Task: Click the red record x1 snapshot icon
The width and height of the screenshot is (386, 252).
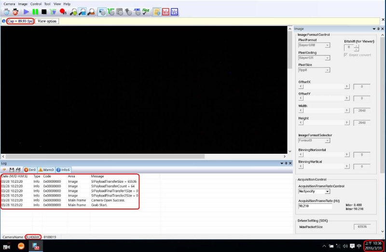Action: click(63, 12)
